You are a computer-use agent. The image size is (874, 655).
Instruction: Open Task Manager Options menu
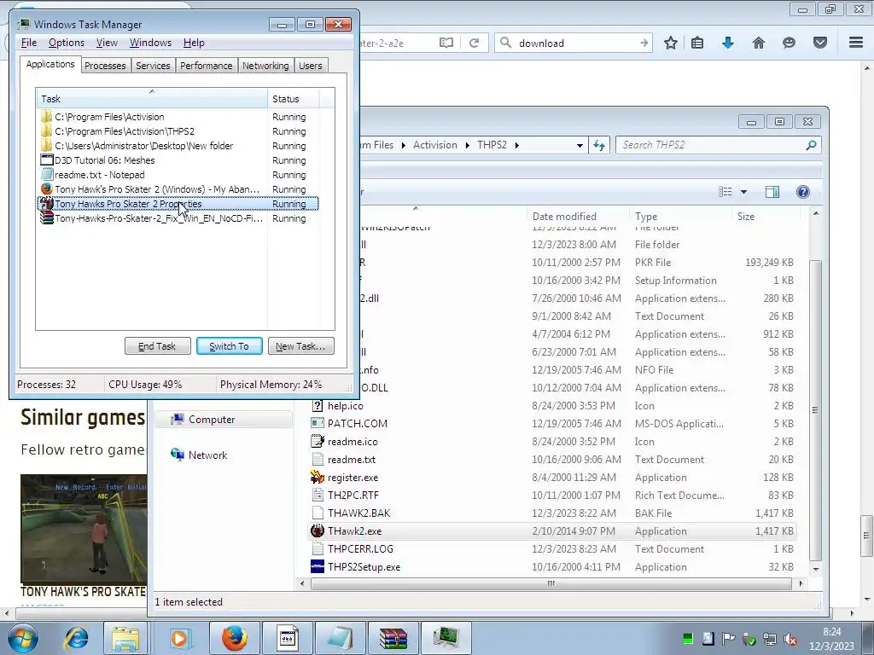tap(67, 43)
